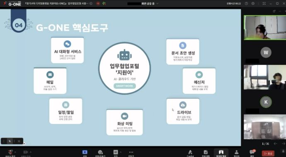The image size is (286, 157).
Task: Click the 일정/할일 calendar icon
Action: (x=65, y=105)
